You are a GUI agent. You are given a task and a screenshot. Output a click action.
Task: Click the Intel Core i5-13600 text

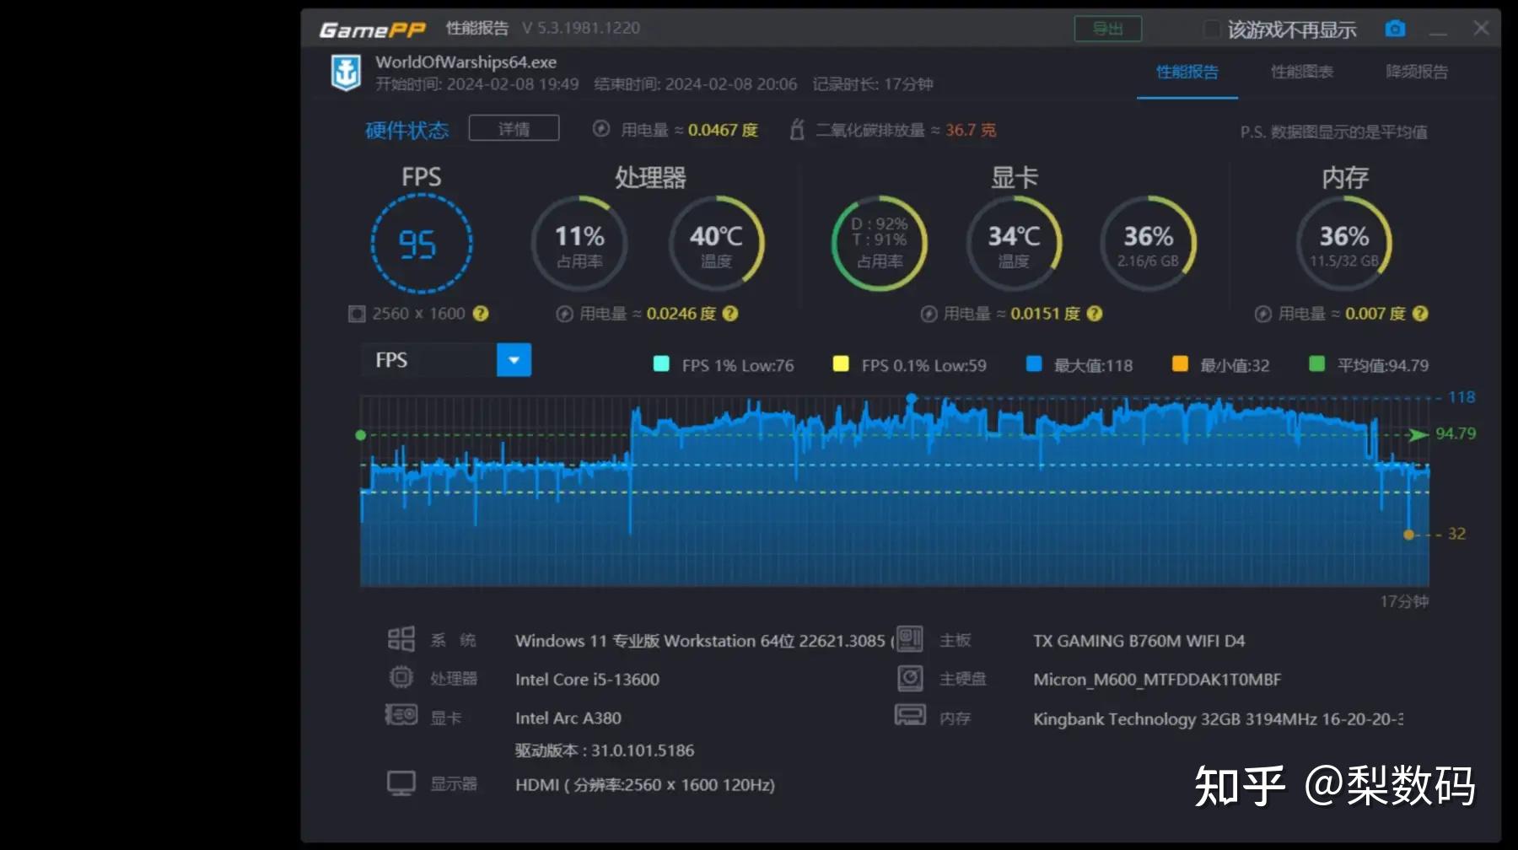(587, 679)
